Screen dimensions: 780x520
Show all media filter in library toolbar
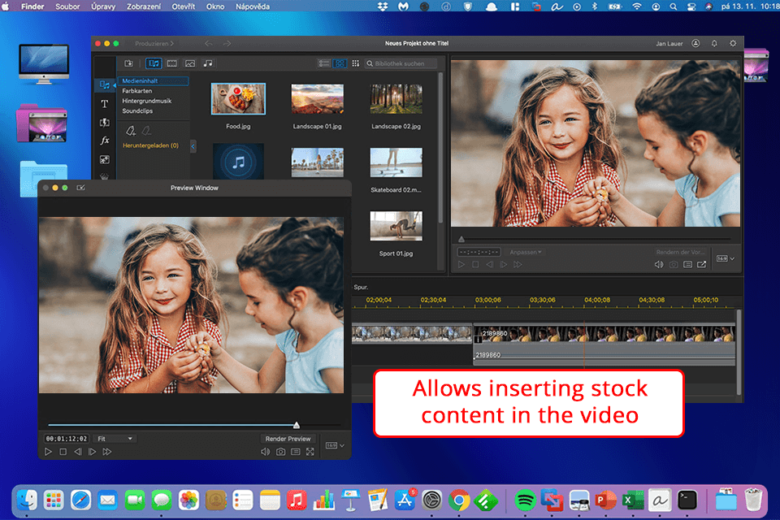pyautogui.click(x=154, y=63)
